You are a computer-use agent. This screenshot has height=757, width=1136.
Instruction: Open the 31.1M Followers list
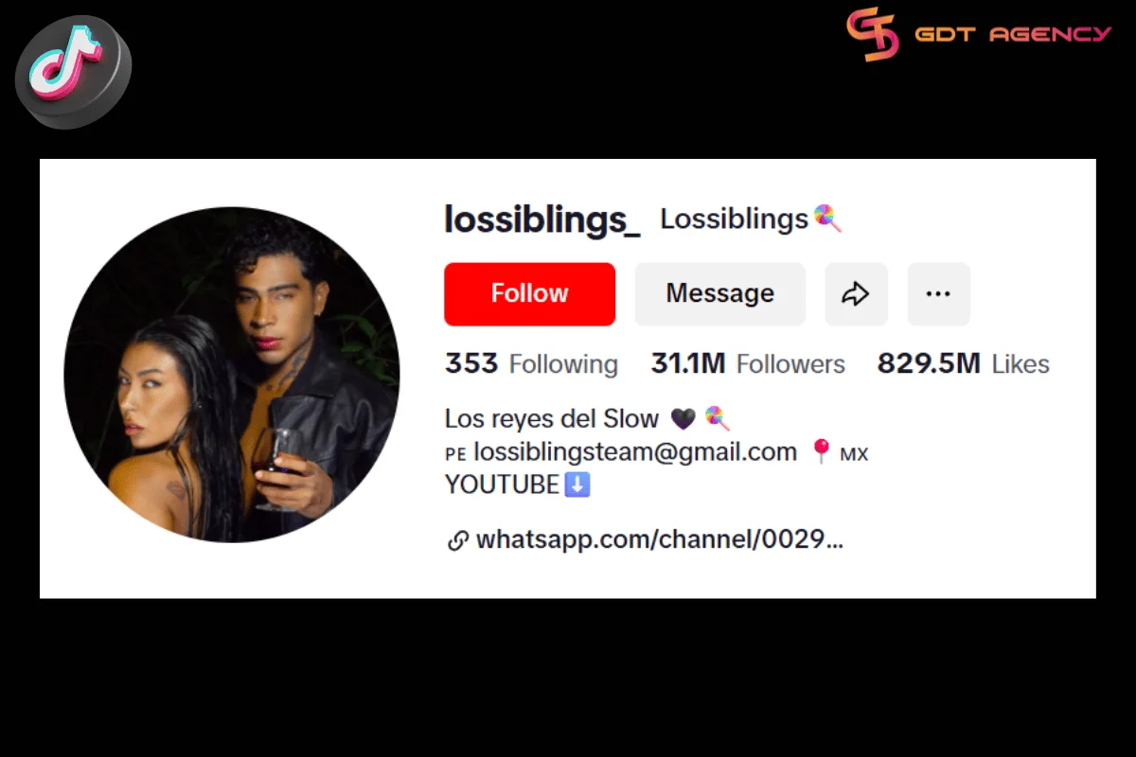(x=748, y=363)
